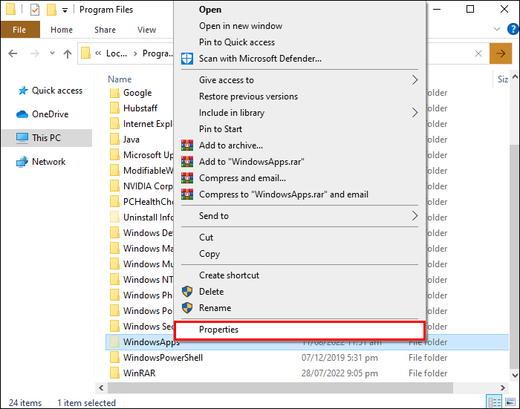520x409 pixels.
Task: Click the Quick access star icon
Action: pyautogui.click(x=22, y=91)
